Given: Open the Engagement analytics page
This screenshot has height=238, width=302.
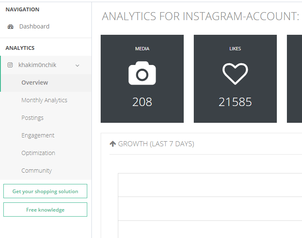Looking at the screenshot, I should tap(38, 135).
